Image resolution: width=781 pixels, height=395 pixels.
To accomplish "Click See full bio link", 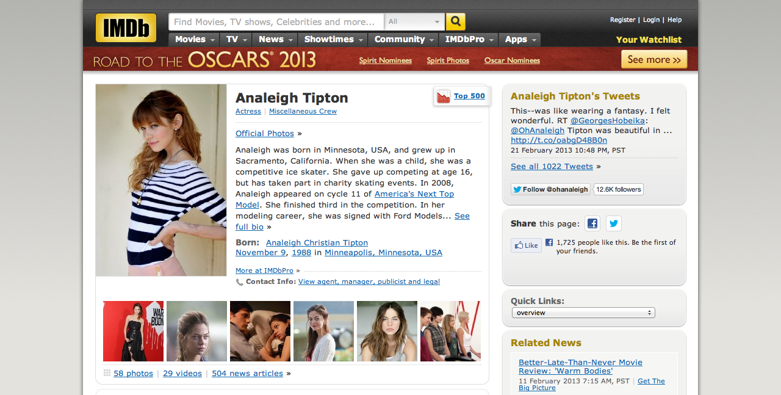I will [x=353, y=221].
